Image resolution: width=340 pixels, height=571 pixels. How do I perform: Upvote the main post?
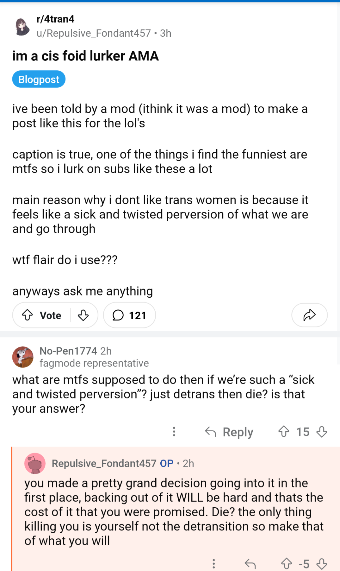coord(28,315)
